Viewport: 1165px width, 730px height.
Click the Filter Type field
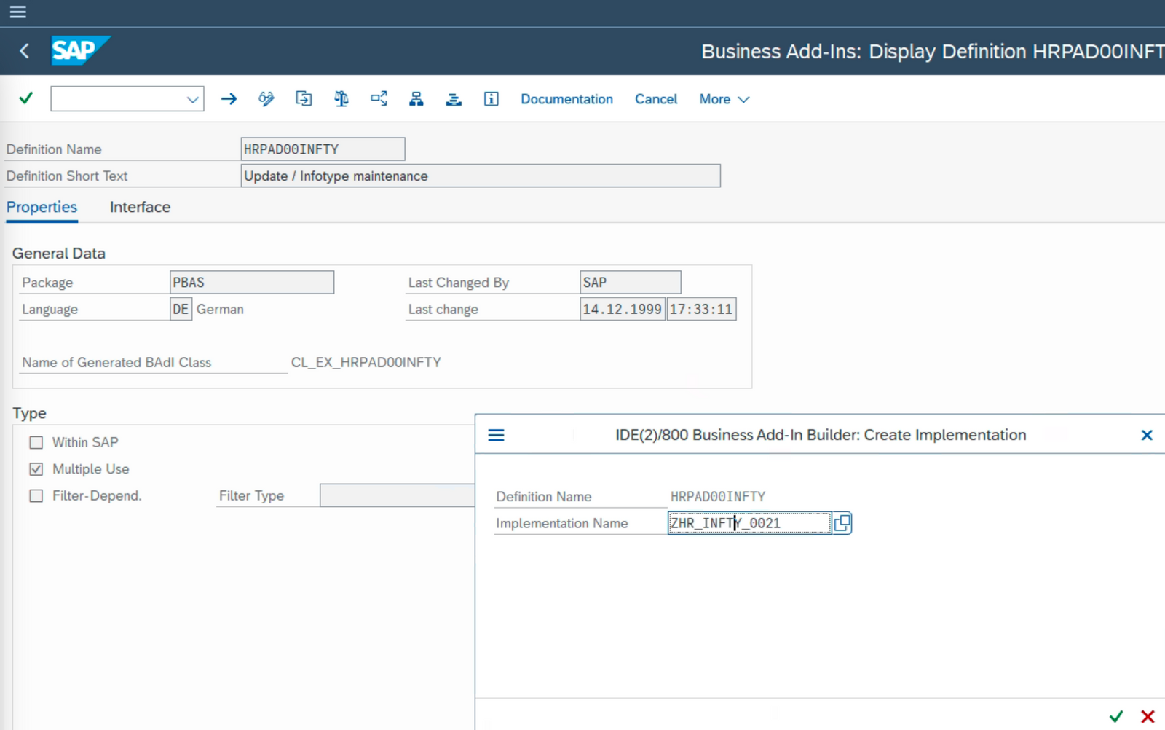[x=397, y=495]
